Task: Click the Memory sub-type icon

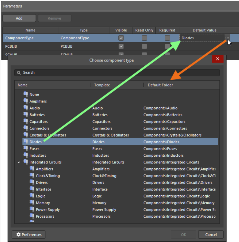Action: point(32,202)
